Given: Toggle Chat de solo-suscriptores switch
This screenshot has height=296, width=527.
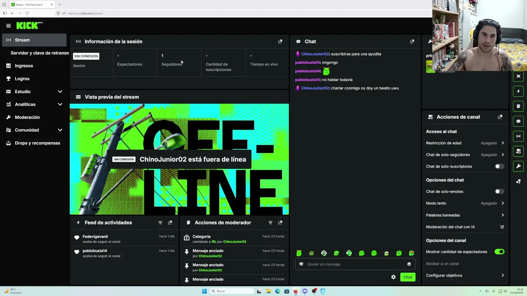Looking at the screenshot, I should point(499,166).
